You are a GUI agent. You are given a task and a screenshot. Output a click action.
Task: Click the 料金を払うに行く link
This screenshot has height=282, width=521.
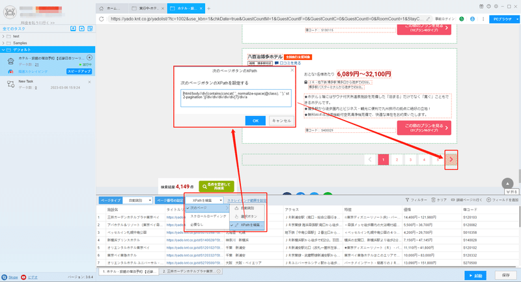click(x=38, y=23)
